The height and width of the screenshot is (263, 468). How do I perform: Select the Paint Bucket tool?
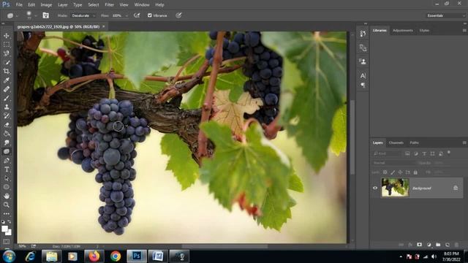7,134
